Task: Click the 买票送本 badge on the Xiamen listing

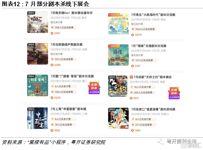Action: coord(94,88)
